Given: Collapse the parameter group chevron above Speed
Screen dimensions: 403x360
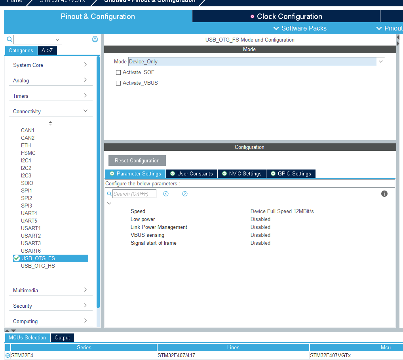Looking at the screenshot, I should point(109,203).
